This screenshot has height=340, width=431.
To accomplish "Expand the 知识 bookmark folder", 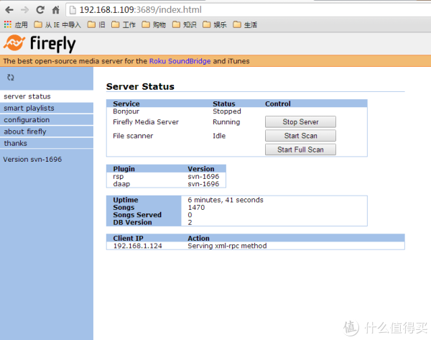I will 184,25.
